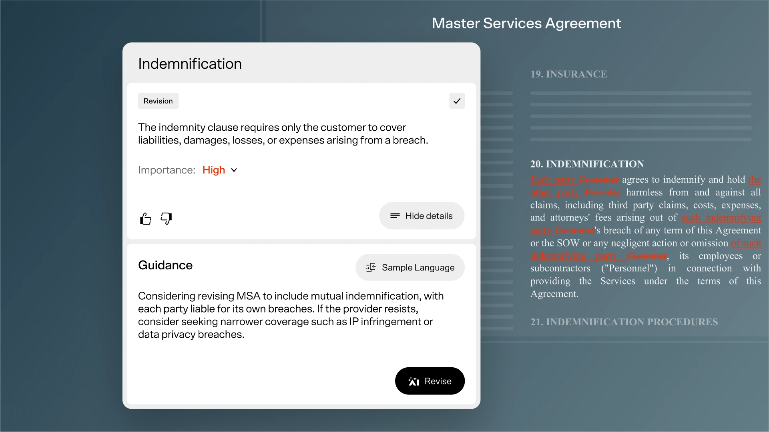Image resolution: width=769 pixels, height=432 pixels.
Task: Expand the Importance chevron dropdown
Action: 234,170
